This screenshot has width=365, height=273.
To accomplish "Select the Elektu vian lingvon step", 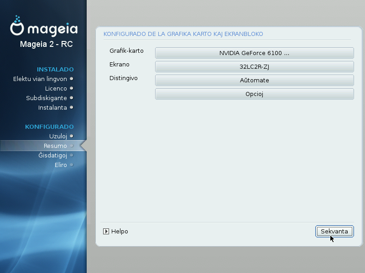I will point(40,79).
